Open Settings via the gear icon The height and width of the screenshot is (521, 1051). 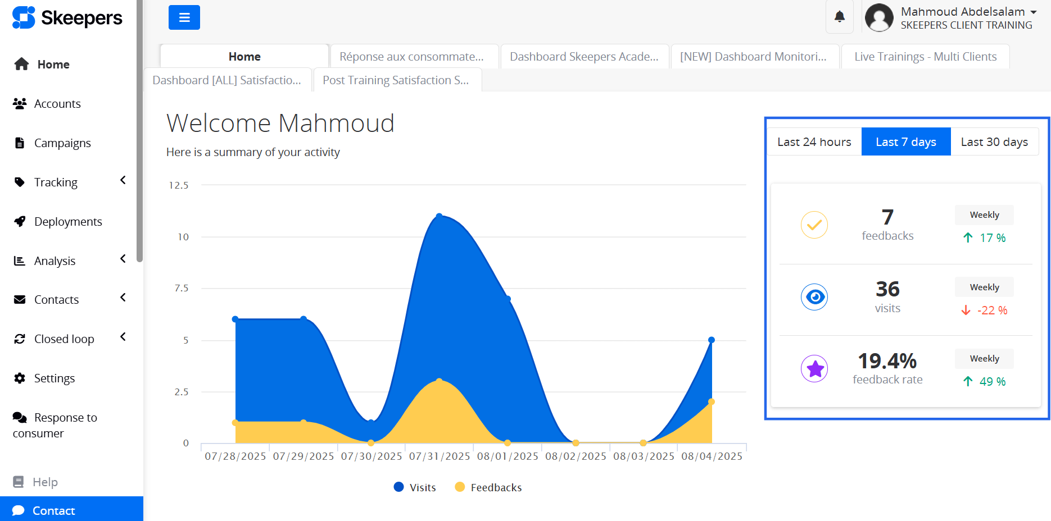click(x=20, y=378)
